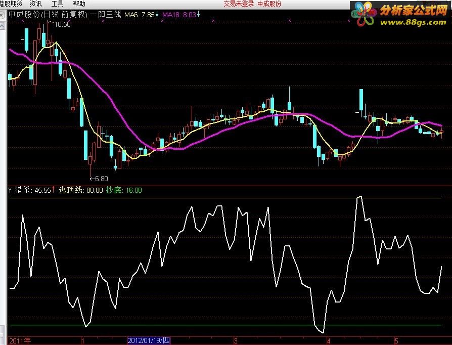Screen dimensions: 452x345
Task: Click the 逃顶线: 80.00 indicator reading
Action: pyautogui.click(x=81, y=190)
